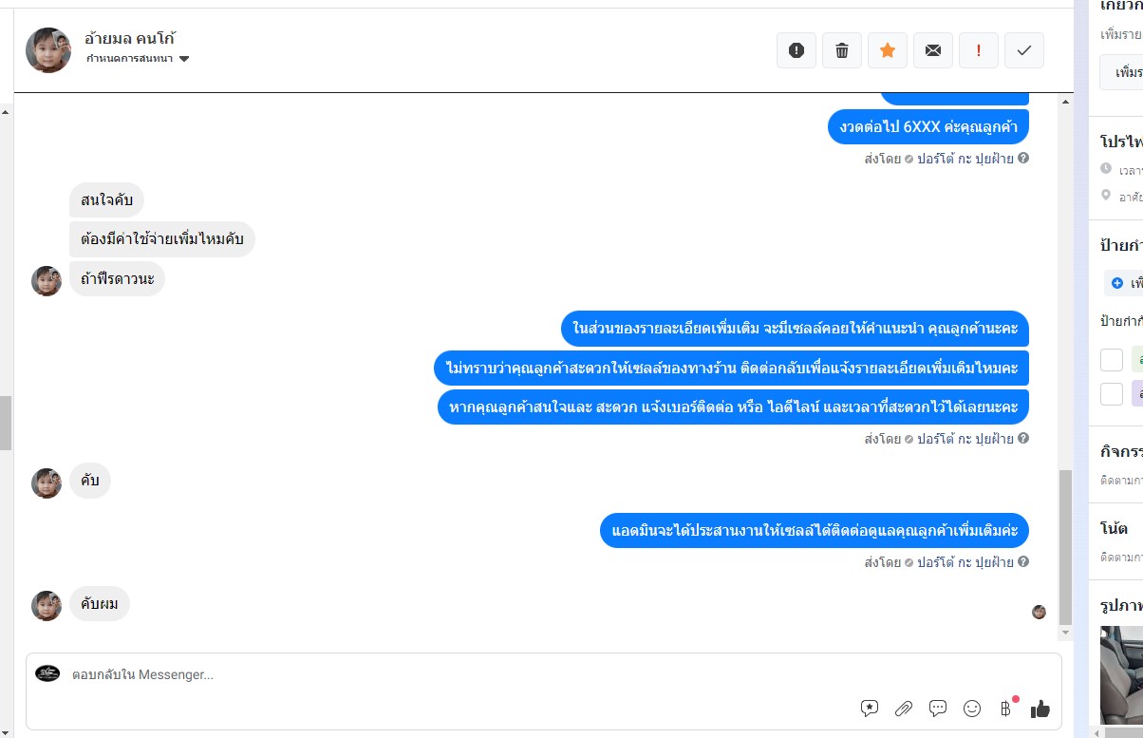The width and height of the screenshot is (1143, 738).
Task: Click the chat scroll-down arrow
Action: [x=1065, y=633]
